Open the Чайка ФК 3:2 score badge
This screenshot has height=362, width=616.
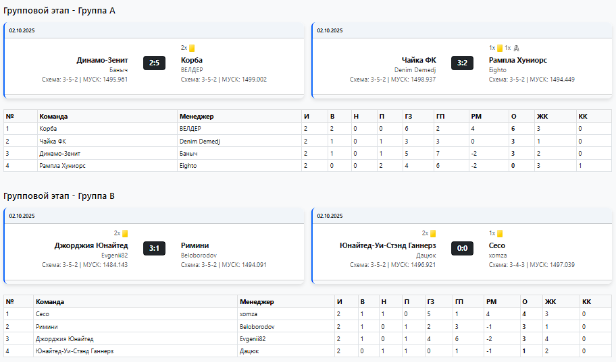462,63
